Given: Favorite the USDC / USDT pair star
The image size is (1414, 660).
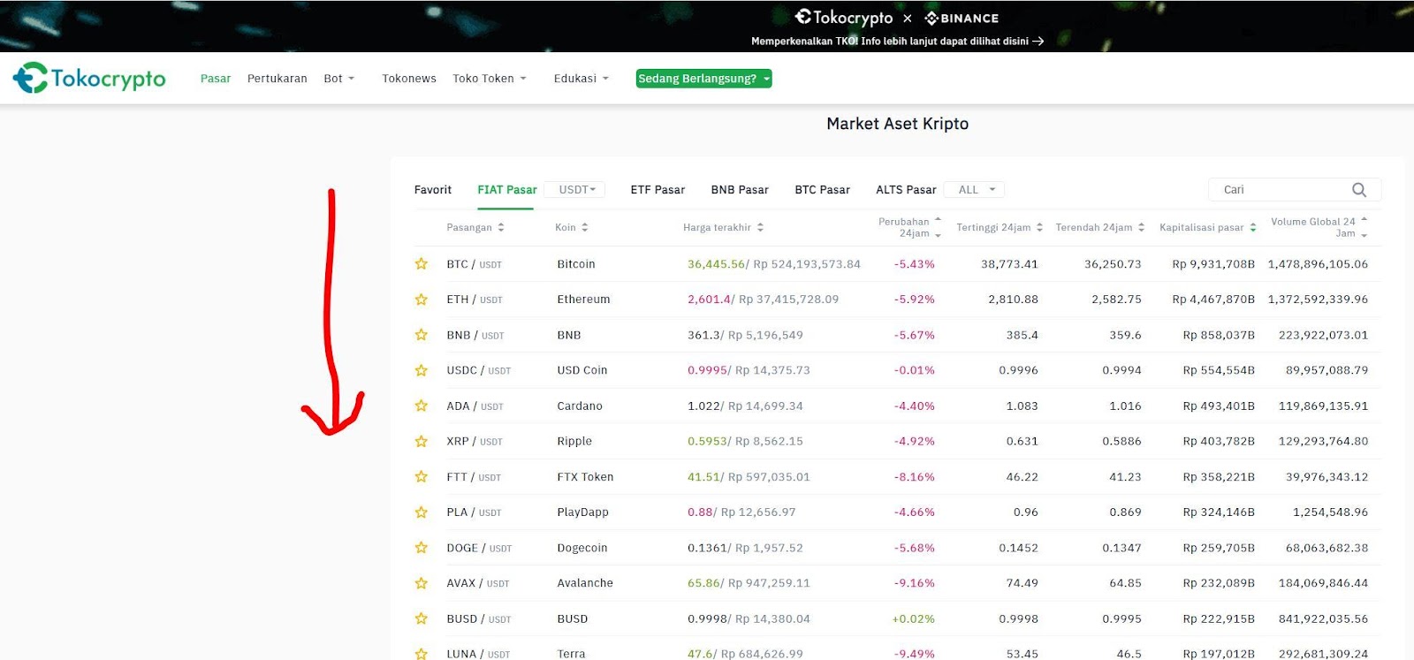Looking at the screenshot, I should pyautogui.click(x=422, y=370).
